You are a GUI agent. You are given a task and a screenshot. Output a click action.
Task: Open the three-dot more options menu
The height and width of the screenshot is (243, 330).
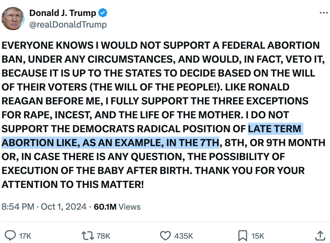tap(323, 13)
